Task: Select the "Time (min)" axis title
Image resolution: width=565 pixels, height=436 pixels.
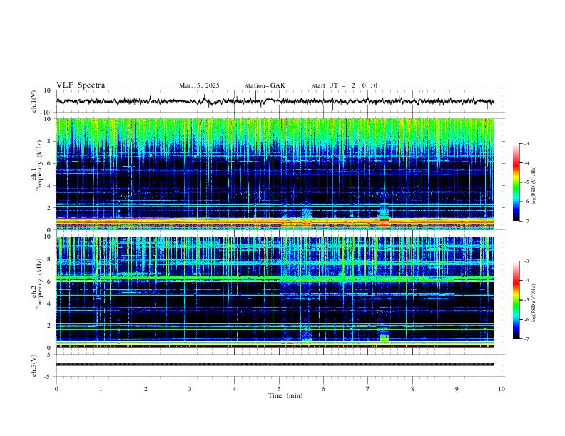Action: 285,395
